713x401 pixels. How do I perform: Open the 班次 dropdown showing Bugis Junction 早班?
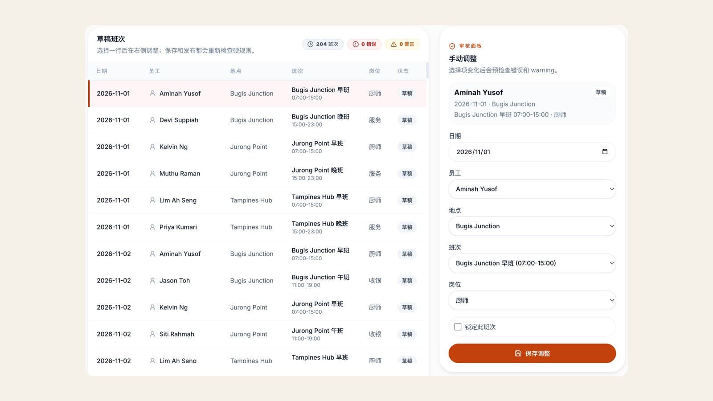pos(532,263)
